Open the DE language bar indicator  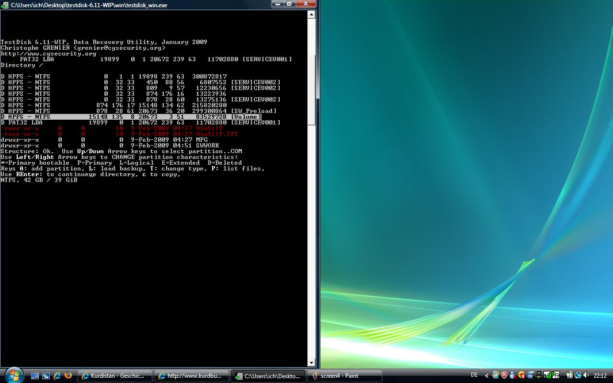coord(474,375)
